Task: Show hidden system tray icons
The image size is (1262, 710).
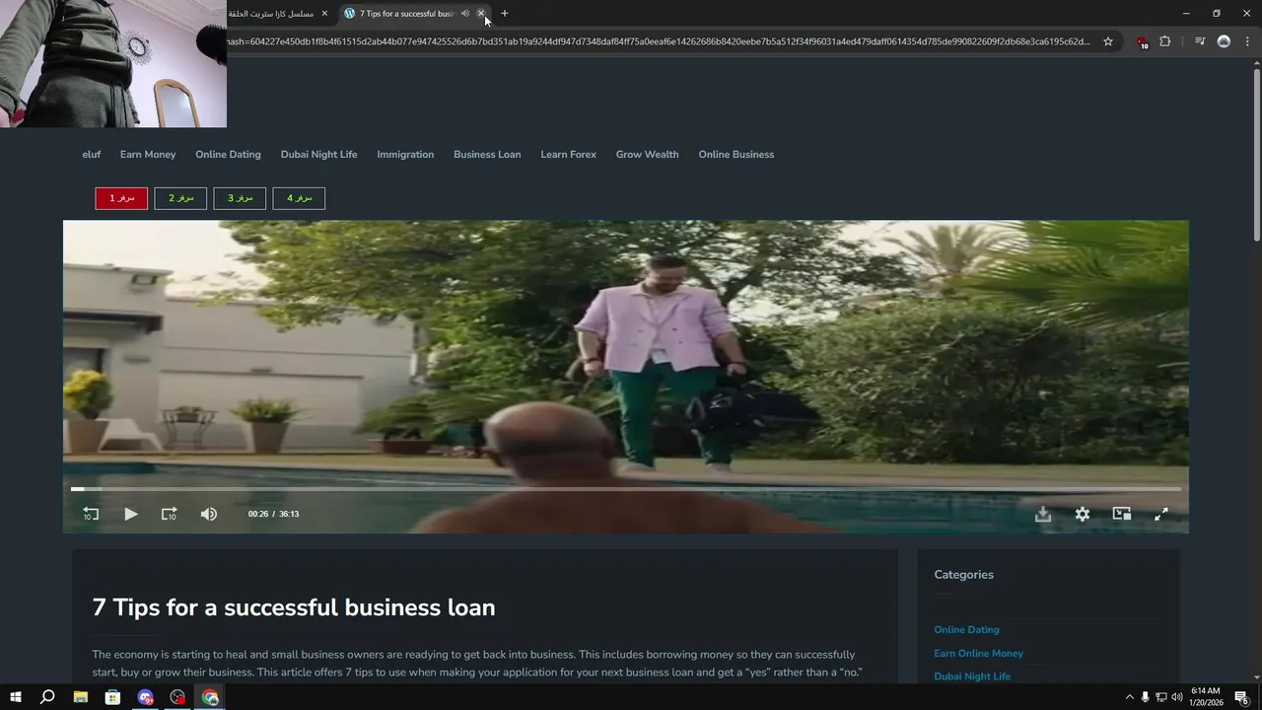Action: pos(1129,697)
